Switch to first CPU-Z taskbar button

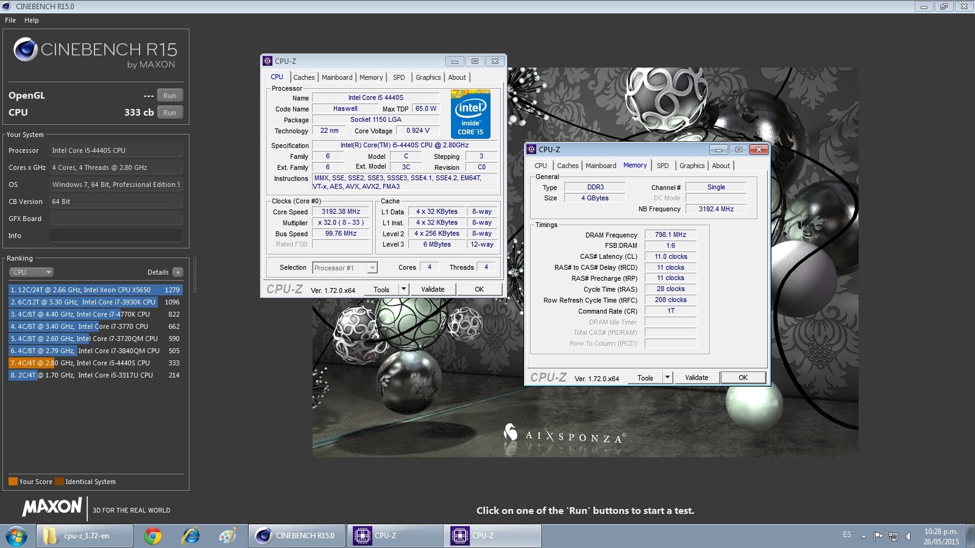click(x=395, y=536)
